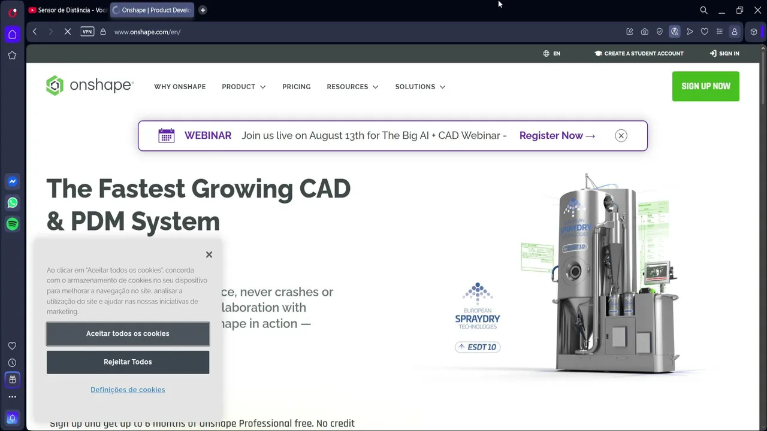Image resolution: width=767 pixels, height=431 pixels.
Task: Click the translate page icon
Action: (675, 32)
